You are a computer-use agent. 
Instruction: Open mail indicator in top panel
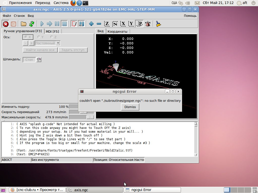click(197, 3)
